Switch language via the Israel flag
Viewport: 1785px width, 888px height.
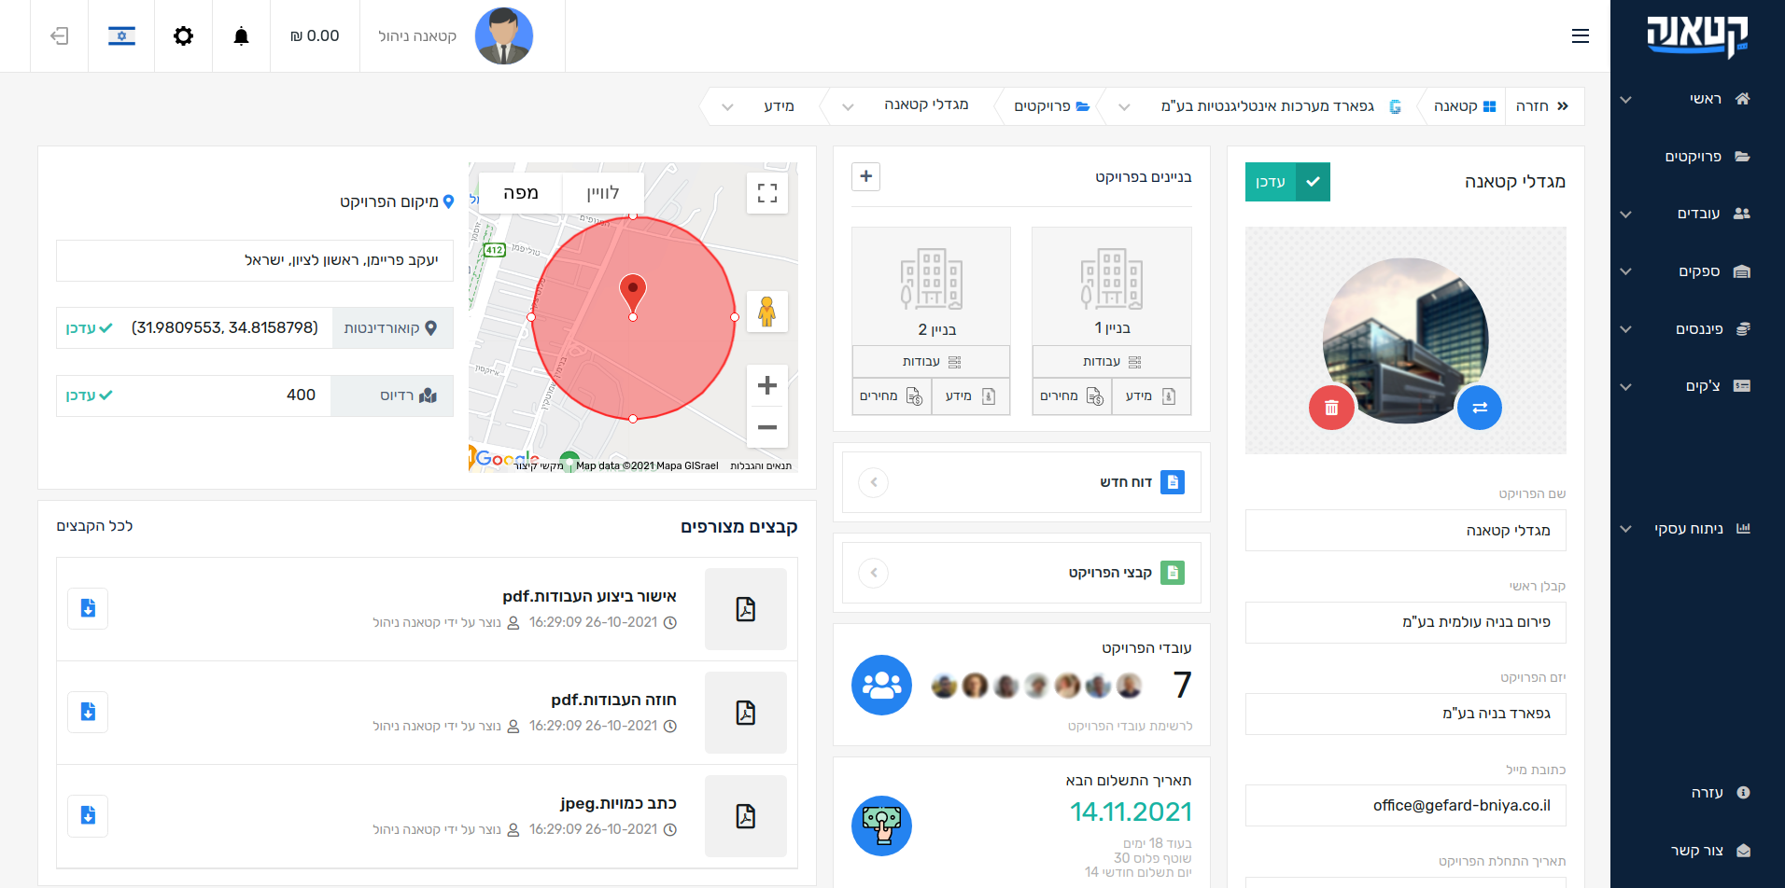coord(121,36)
